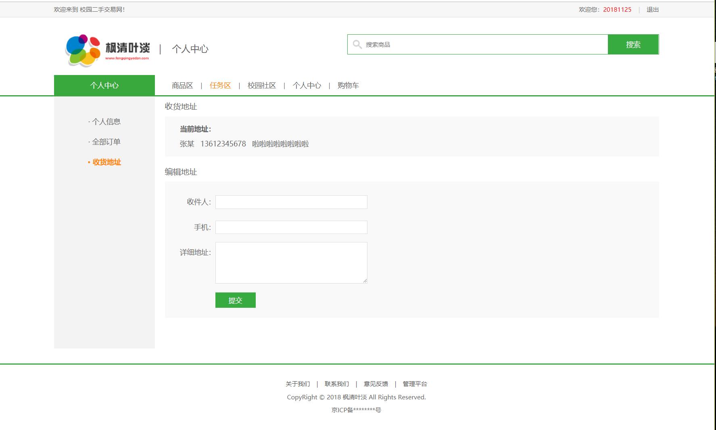Click the 收件人 input field
The image size is (716, 430).
[x=291, y=202]
